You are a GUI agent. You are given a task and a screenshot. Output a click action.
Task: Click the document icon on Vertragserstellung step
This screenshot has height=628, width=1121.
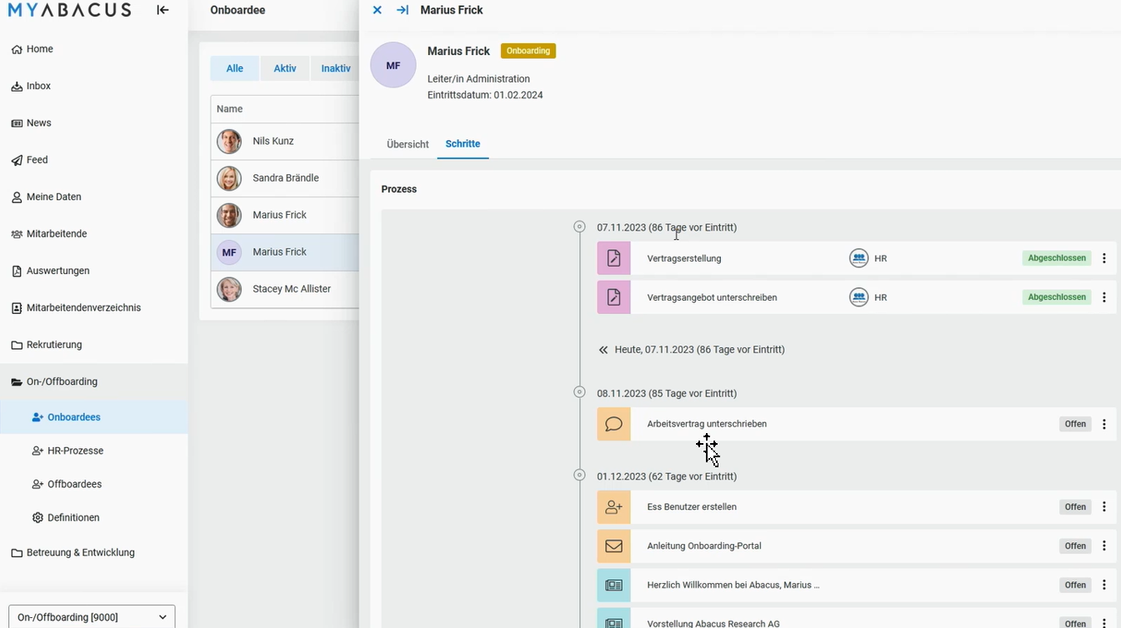tap(613, 258)
